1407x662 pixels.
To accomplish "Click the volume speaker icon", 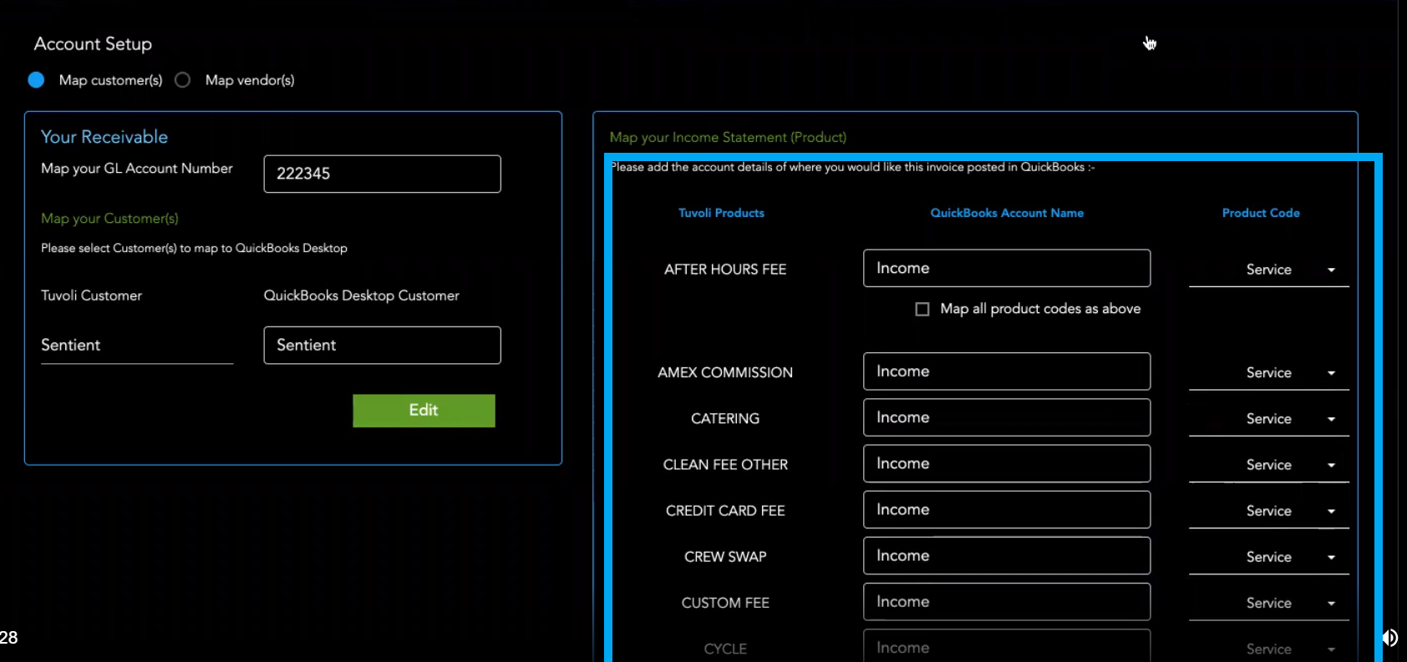I will coord(1389,638).
